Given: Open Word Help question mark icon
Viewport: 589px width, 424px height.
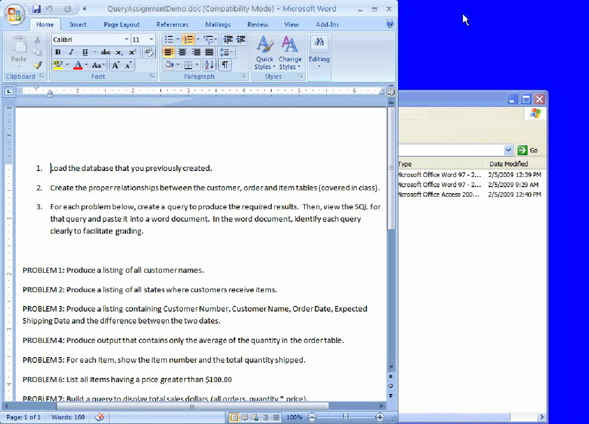Looking at the screenshot, I should 390,24.
